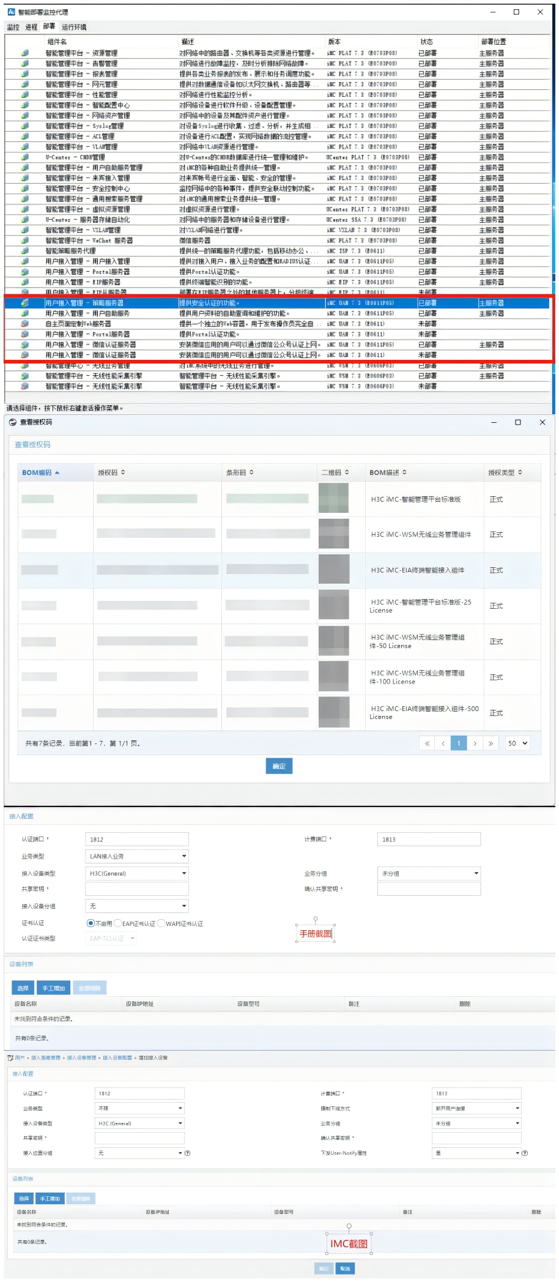Image resolution: width=559 pixels, height=1282 pixels.
Task: Open the disabled EAP-TLS认证 certificate type dropdown
Action: point(111,938)
